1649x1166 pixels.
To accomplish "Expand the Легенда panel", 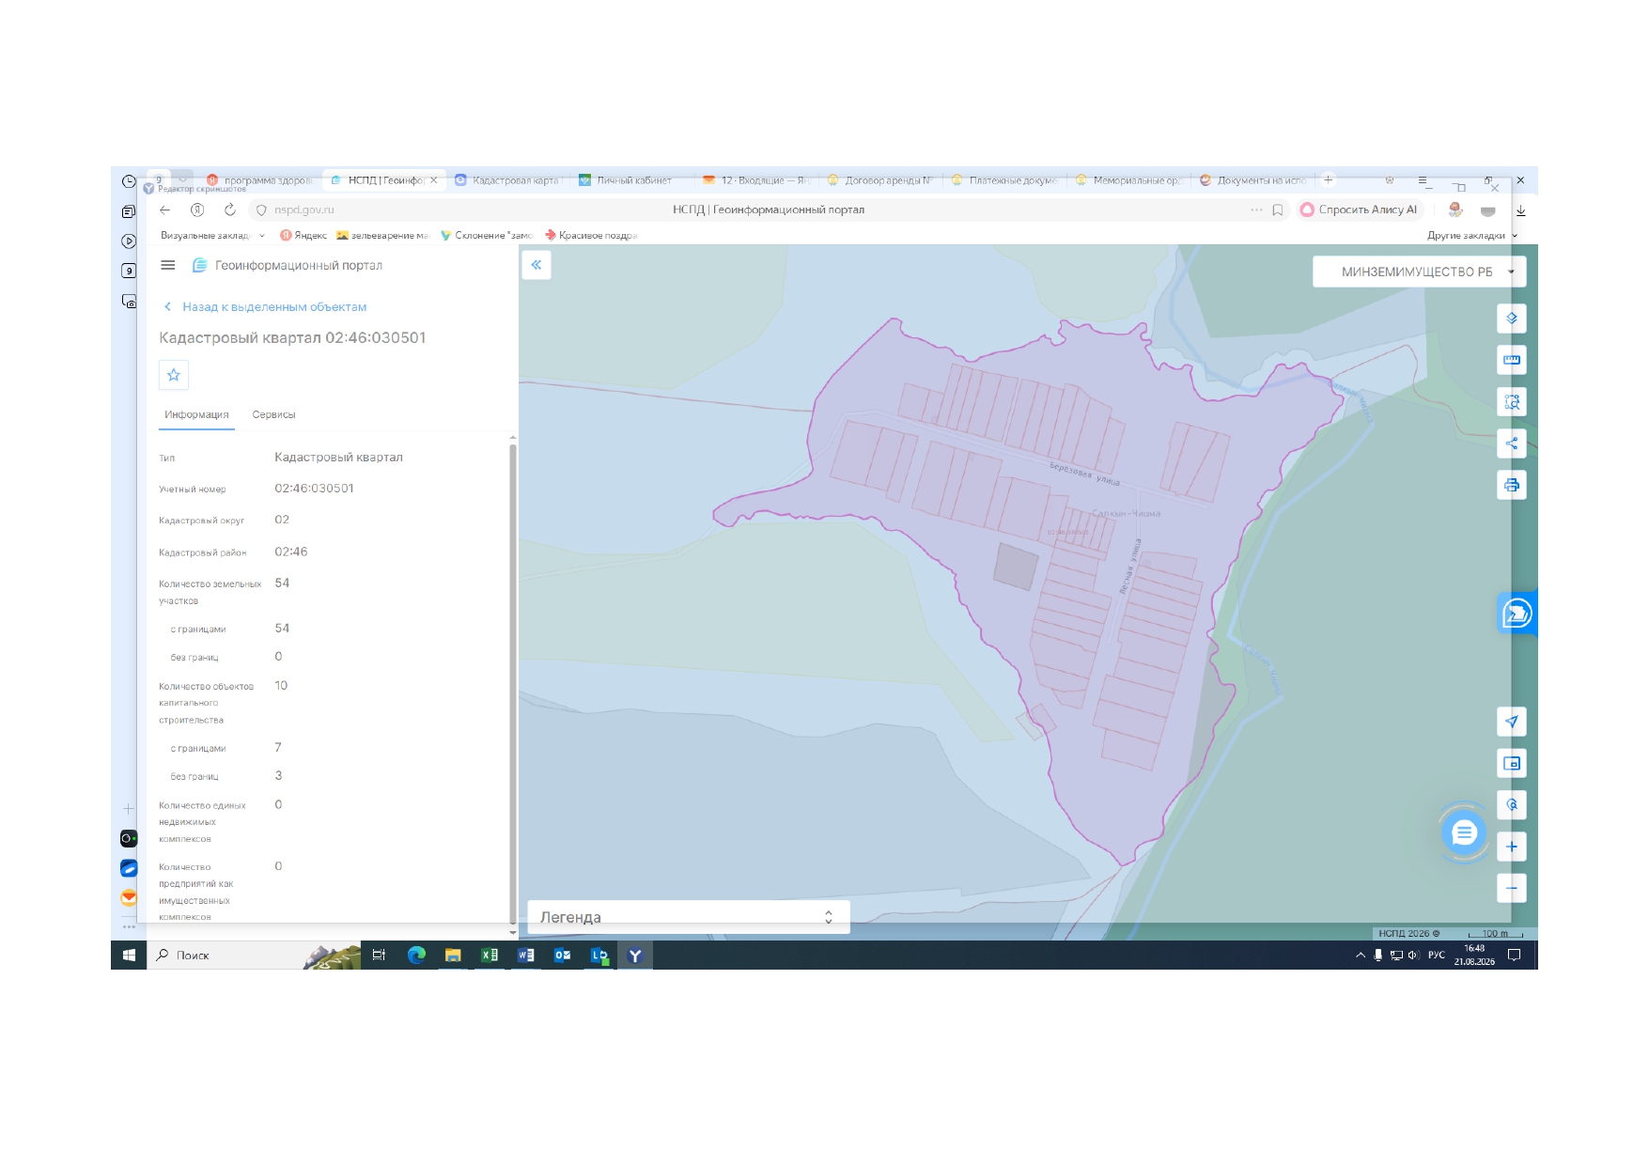I will 689,917.
